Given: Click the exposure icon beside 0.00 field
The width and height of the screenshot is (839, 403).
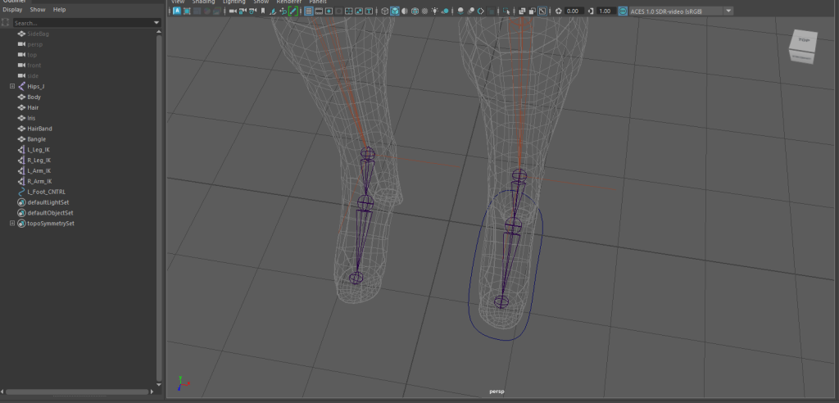Looking at the screenshot, I should pyautogui.click(x=559, y=11).
